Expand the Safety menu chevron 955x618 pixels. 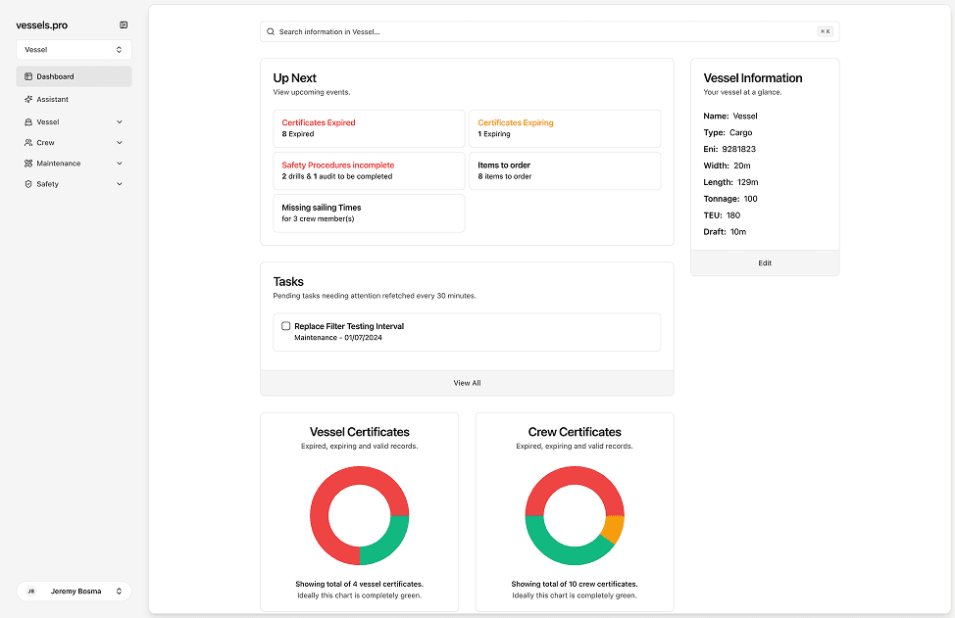[x=120, y=184]
